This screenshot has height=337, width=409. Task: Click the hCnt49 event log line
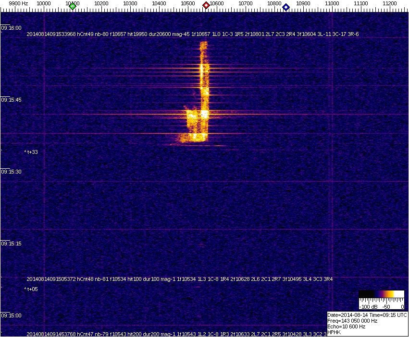(192, 34)
